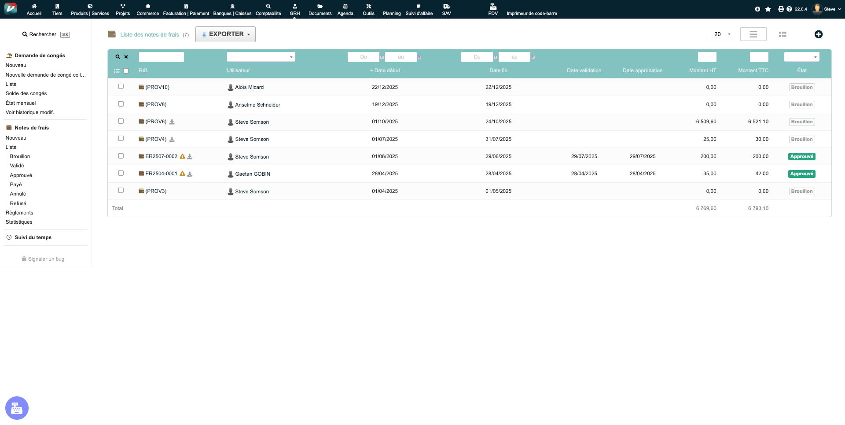
Task: Click the add new expense report plus icon
Action: [818, 34]
